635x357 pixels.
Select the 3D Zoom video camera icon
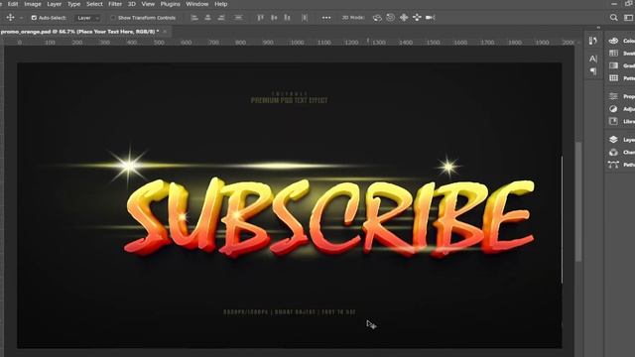[431, 18]
